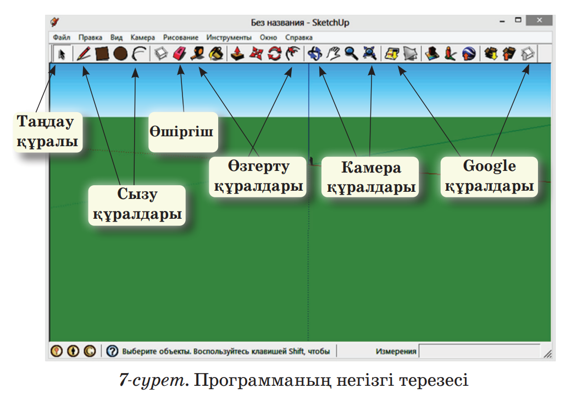Open the Add Location tool

[x=392, y=54]
